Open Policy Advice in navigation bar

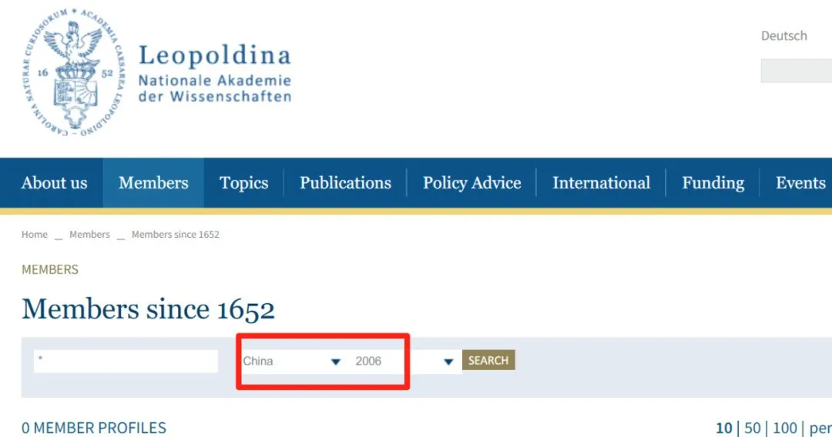click(x=471, y=183)
